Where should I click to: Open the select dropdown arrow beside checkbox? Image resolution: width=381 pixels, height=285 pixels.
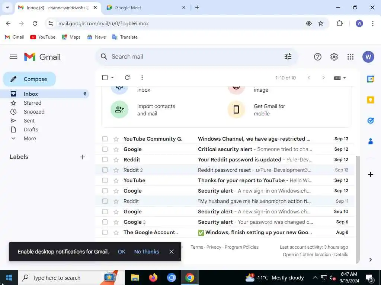(112, 78)
